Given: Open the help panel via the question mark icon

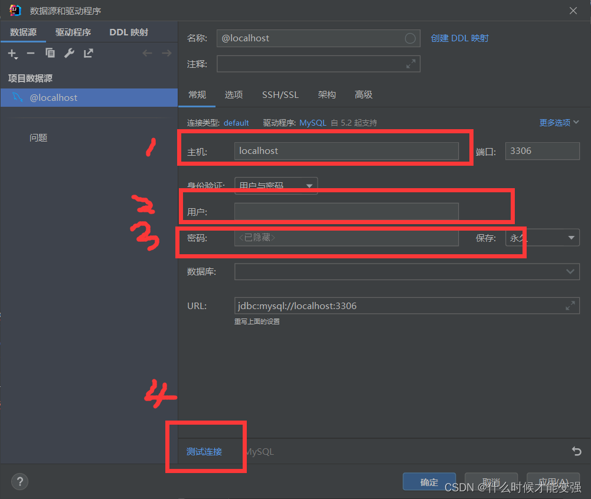Looking at the screenshot, I should pyautogui.click(x=19, y=481).
